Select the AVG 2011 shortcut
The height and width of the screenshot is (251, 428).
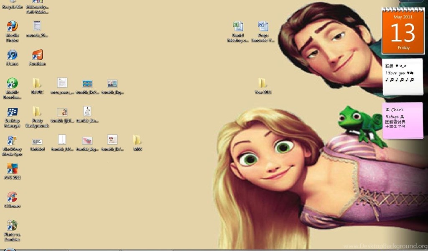(12, 171)
